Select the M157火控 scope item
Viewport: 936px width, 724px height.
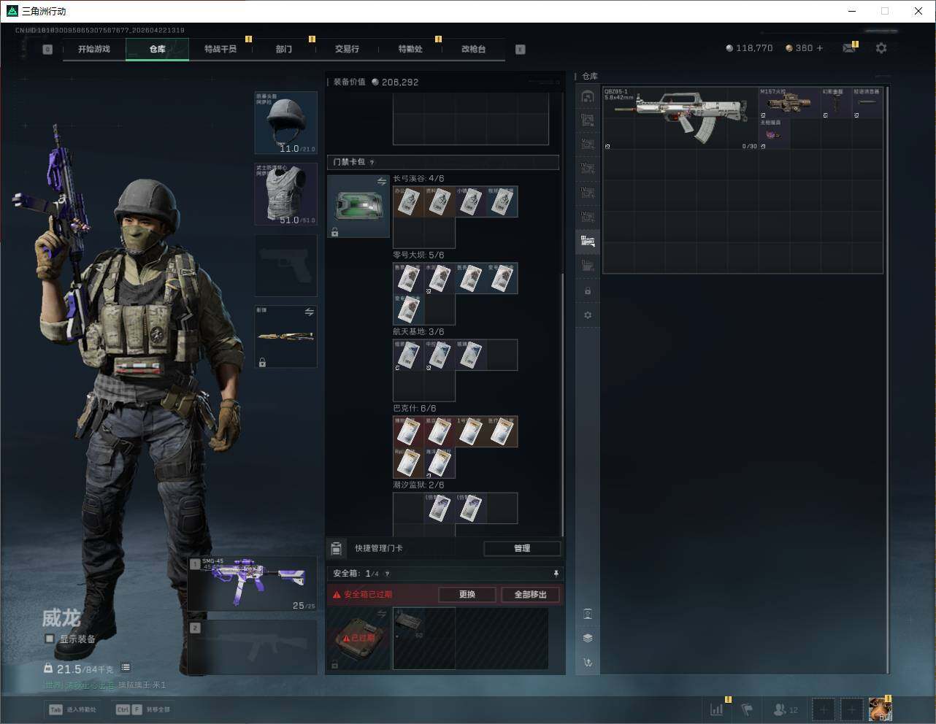(789, 103)
